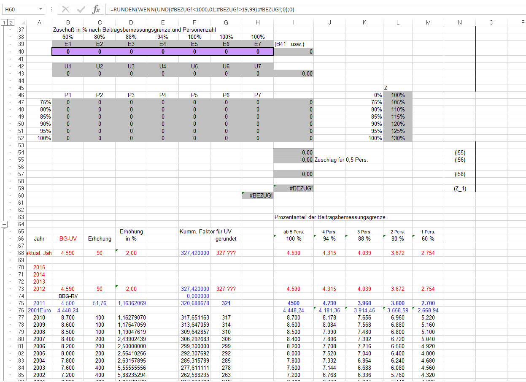Click the formula bar resize dots handle
The width and height of the screenshot is (526, 382).
tap(51, 9)
